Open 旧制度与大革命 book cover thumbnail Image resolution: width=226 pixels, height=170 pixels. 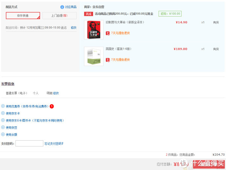pyautogui.click(x=94, y=30)
